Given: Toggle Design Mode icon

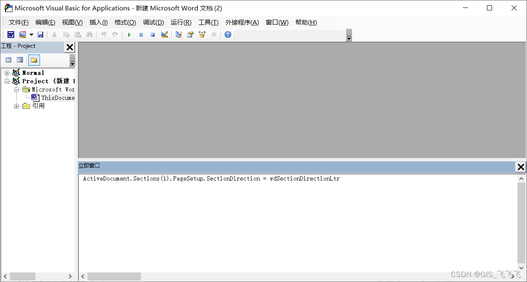Looking at the screenshot, I should (x=165, y=35).
